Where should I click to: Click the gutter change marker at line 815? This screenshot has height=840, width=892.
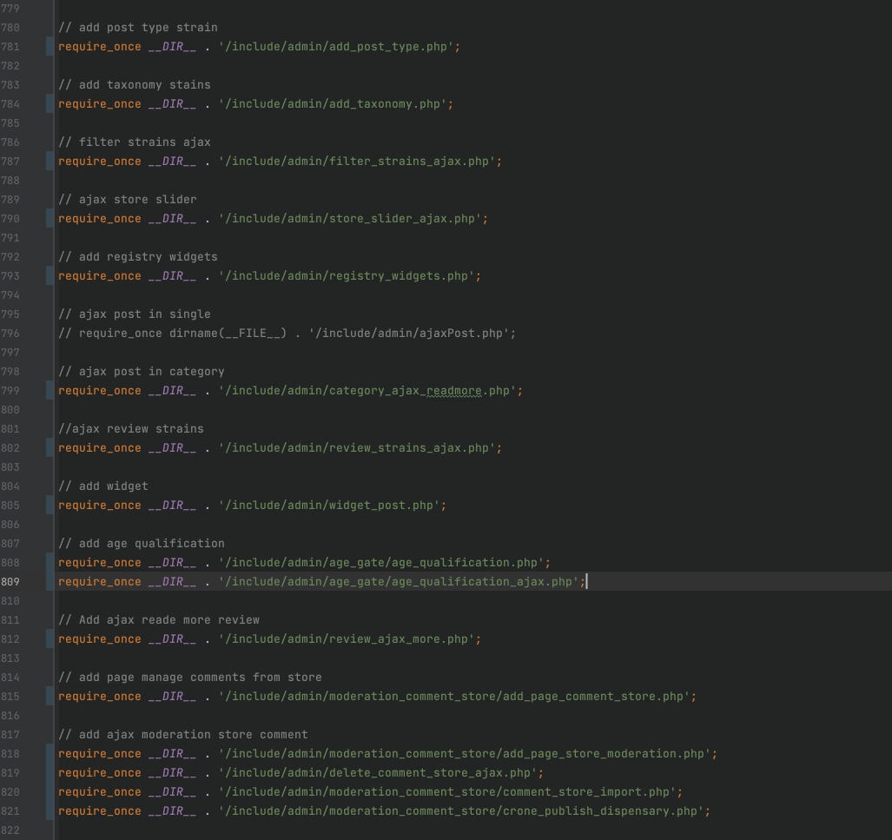49,696
